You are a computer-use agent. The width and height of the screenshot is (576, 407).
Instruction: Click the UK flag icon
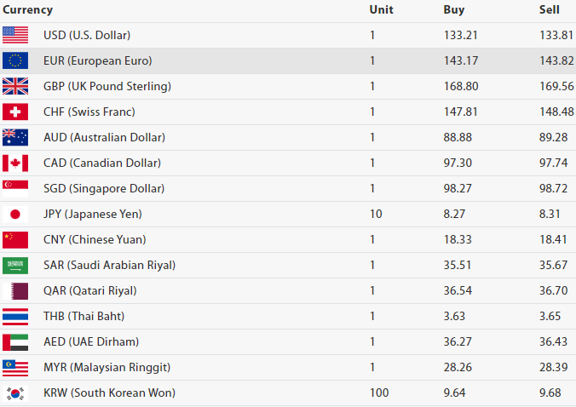pyautogui.click(x=15, y=86)
